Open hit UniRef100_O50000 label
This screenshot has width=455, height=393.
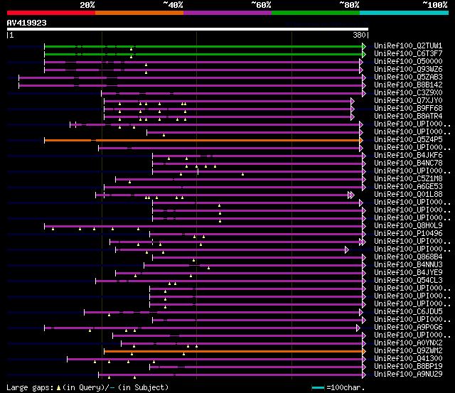pos(408,62)
